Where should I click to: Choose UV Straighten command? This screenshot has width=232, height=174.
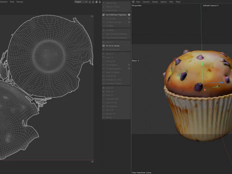(112, 65)
